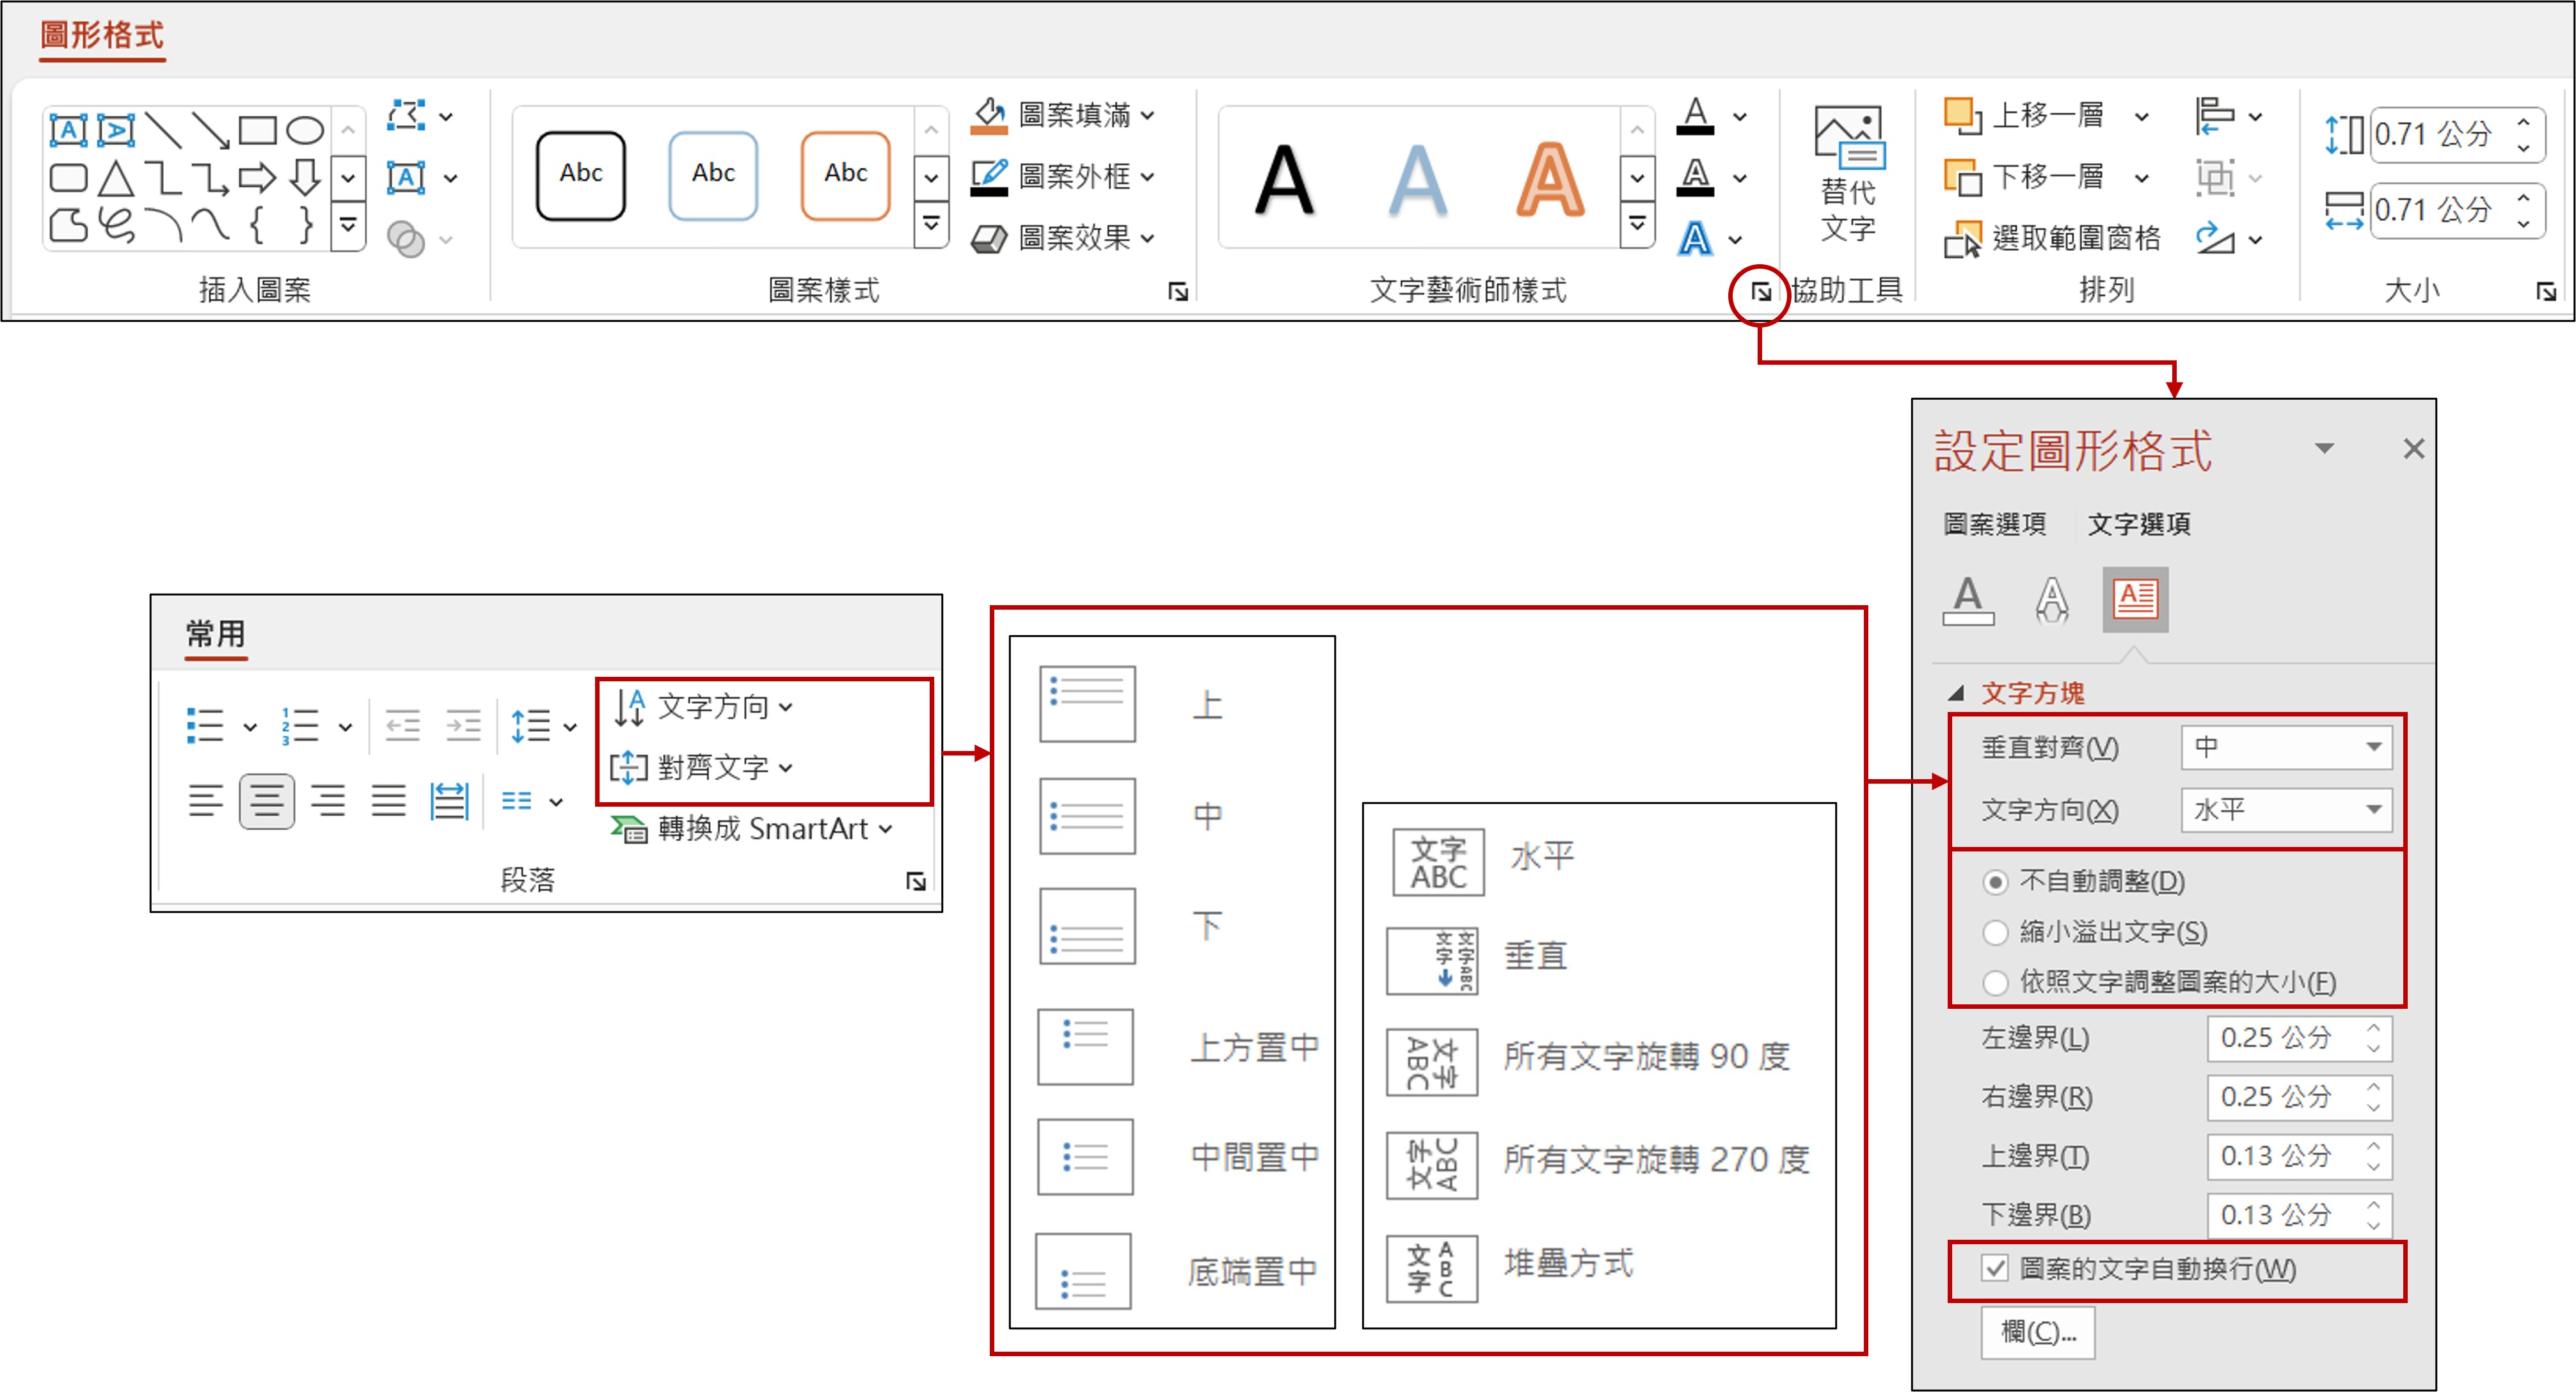Image resolution: width=2576 pixels, height=1392 pixels.
Task: Click the 圖形格式 ribbon tab
Action: tap(102, 35)
